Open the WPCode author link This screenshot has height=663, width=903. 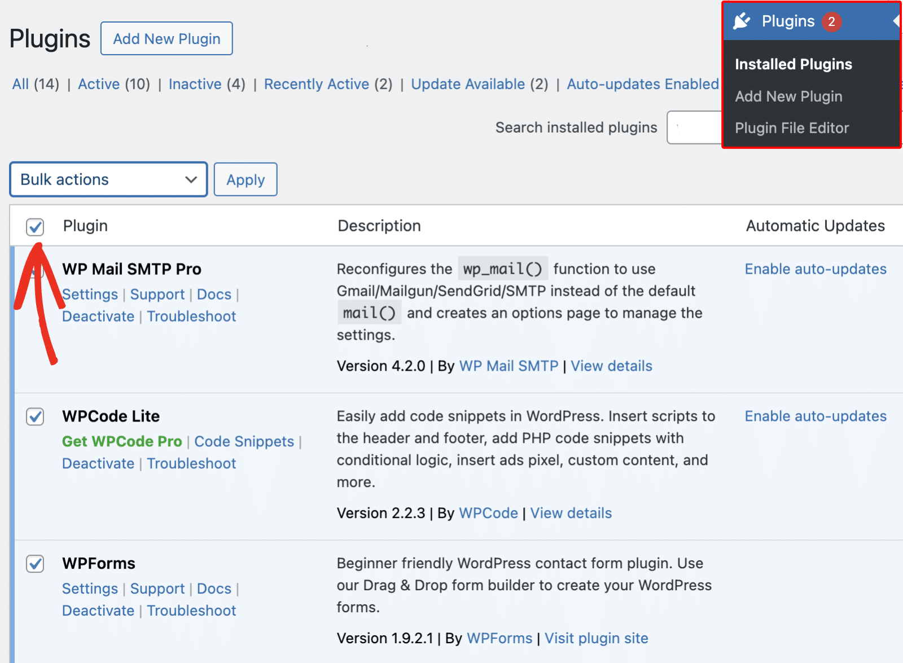[488, 513]
